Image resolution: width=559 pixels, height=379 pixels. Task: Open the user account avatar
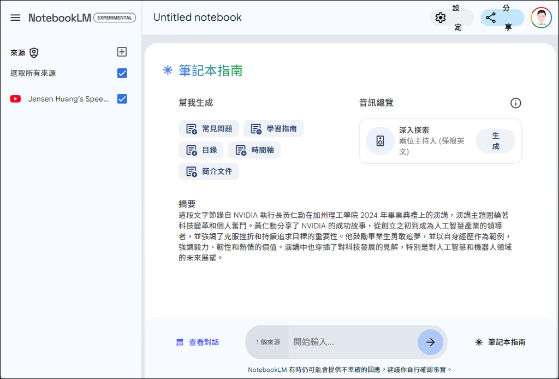pyautogui.click(x=541, y=17)
